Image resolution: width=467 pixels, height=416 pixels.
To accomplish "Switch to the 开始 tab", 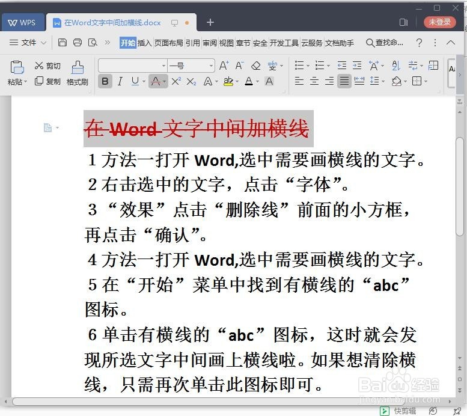I will click(x=128, y=43).
